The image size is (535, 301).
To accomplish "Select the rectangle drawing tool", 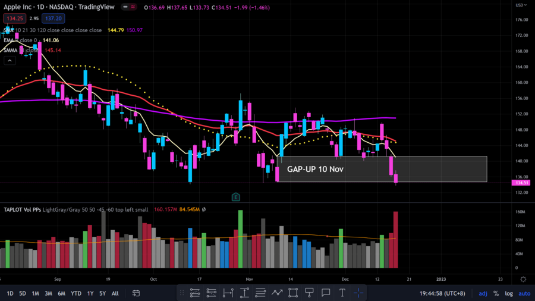I will (x=293, y=293).
